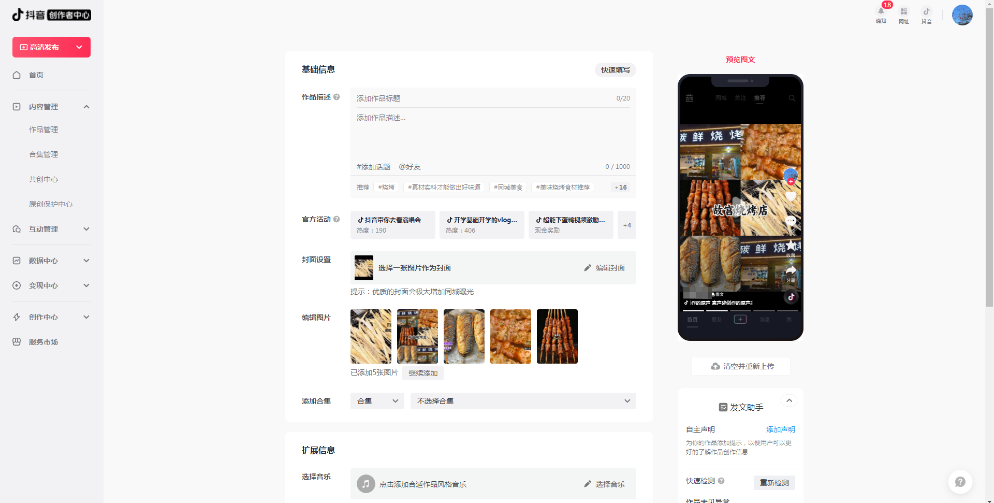Click the help icon beside 作品描述
The image size is (994, 503).
[337, 97]
